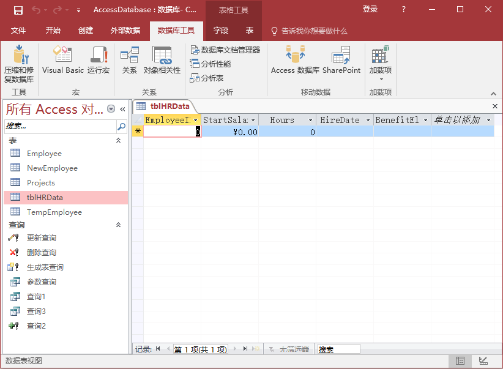Click the SharePoint move data icon
This screenshot has height=369, width=503.
[341, 61]
